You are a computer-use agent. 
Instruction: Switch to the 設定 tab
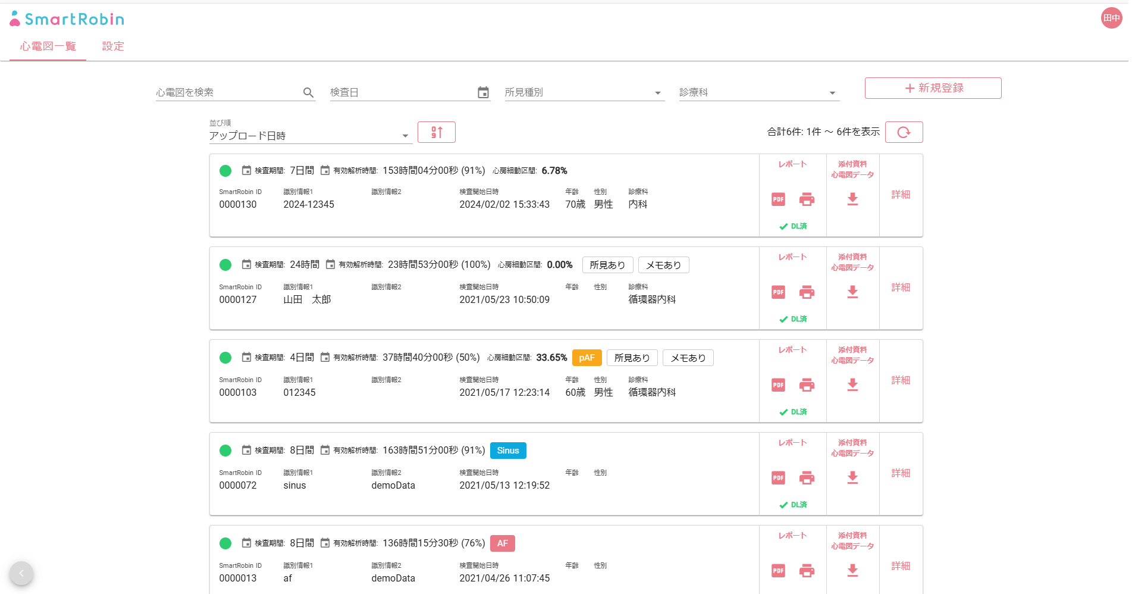pos(113,46)
